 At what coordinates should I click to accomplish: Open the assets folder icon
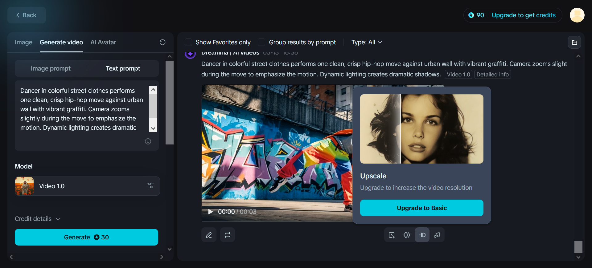tap(574, 43)
